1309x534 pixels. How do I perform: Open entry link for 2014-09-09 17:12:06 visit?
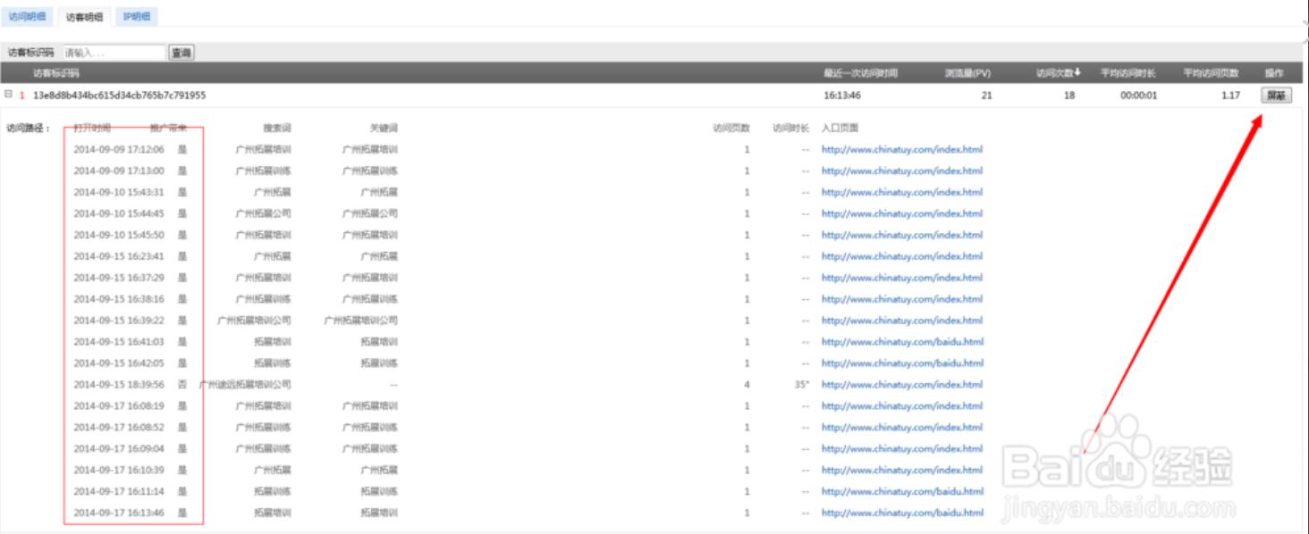901,149
